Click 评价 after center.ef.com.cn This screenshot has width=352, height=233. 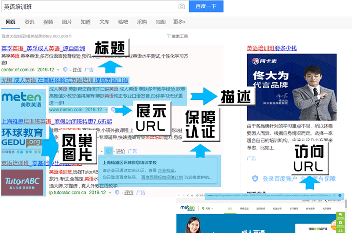[77, 70]
